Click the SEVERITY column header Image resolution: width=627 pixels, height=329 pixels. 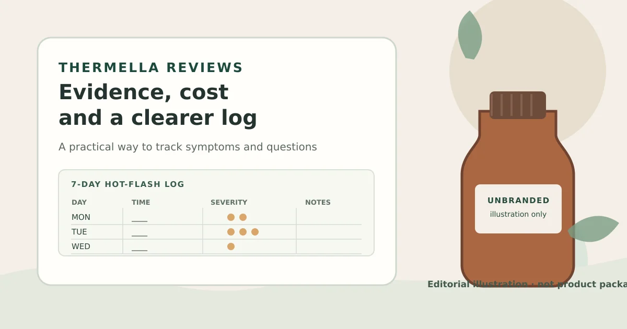(229, 203)
